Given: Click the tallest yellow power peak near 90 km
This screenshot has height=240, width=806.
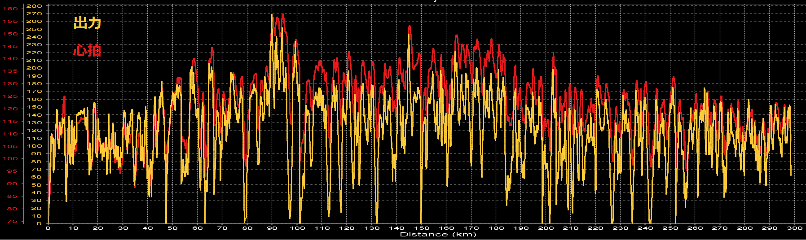Looking at the screenshot, I should [x=272, y=15].
